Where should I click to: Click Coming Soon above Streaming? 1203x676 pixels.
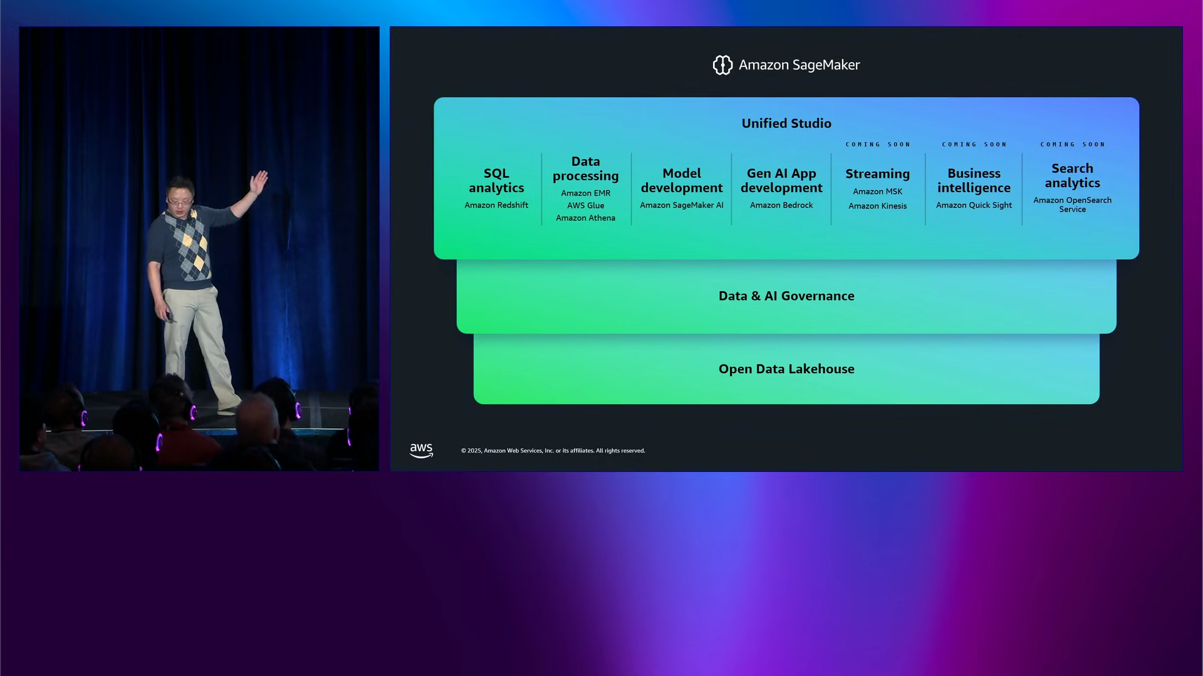878,145
